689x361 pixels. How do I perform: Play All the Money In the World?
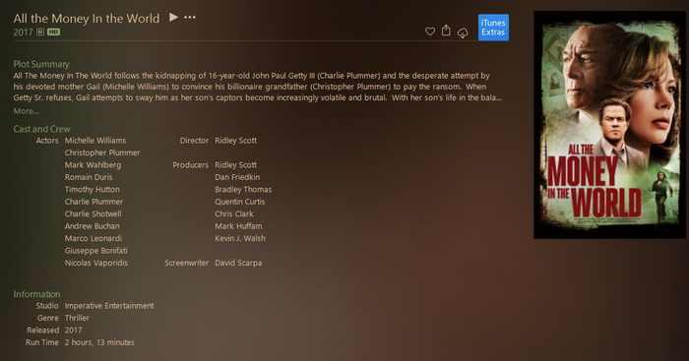(173, 17)
